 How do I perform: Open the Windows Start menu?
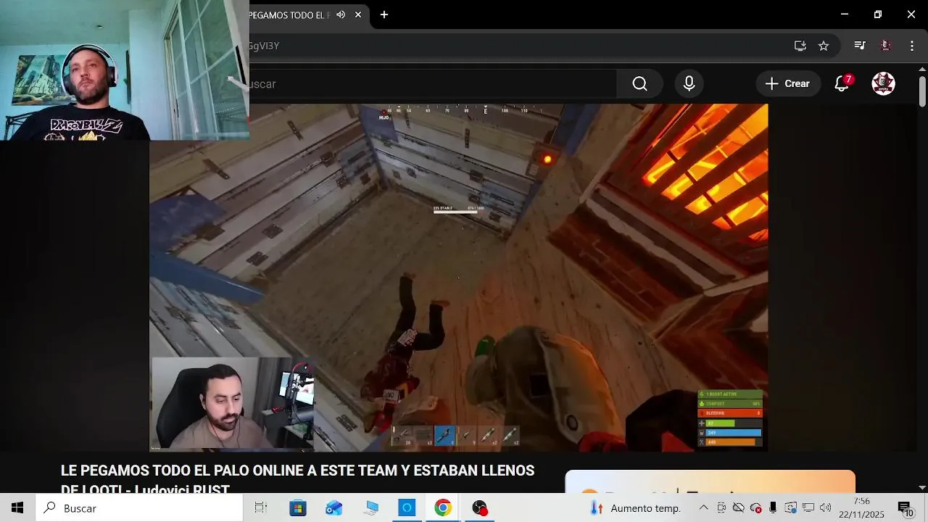pyautogui.click(x=17, y=508)
